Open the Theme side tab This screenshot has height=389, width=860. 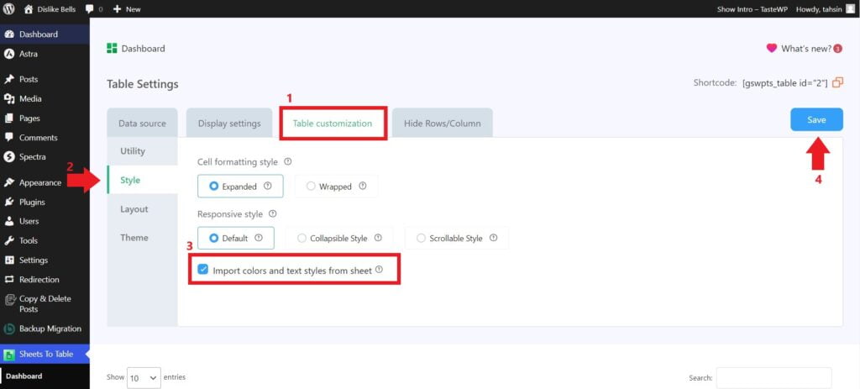point(143,238)
